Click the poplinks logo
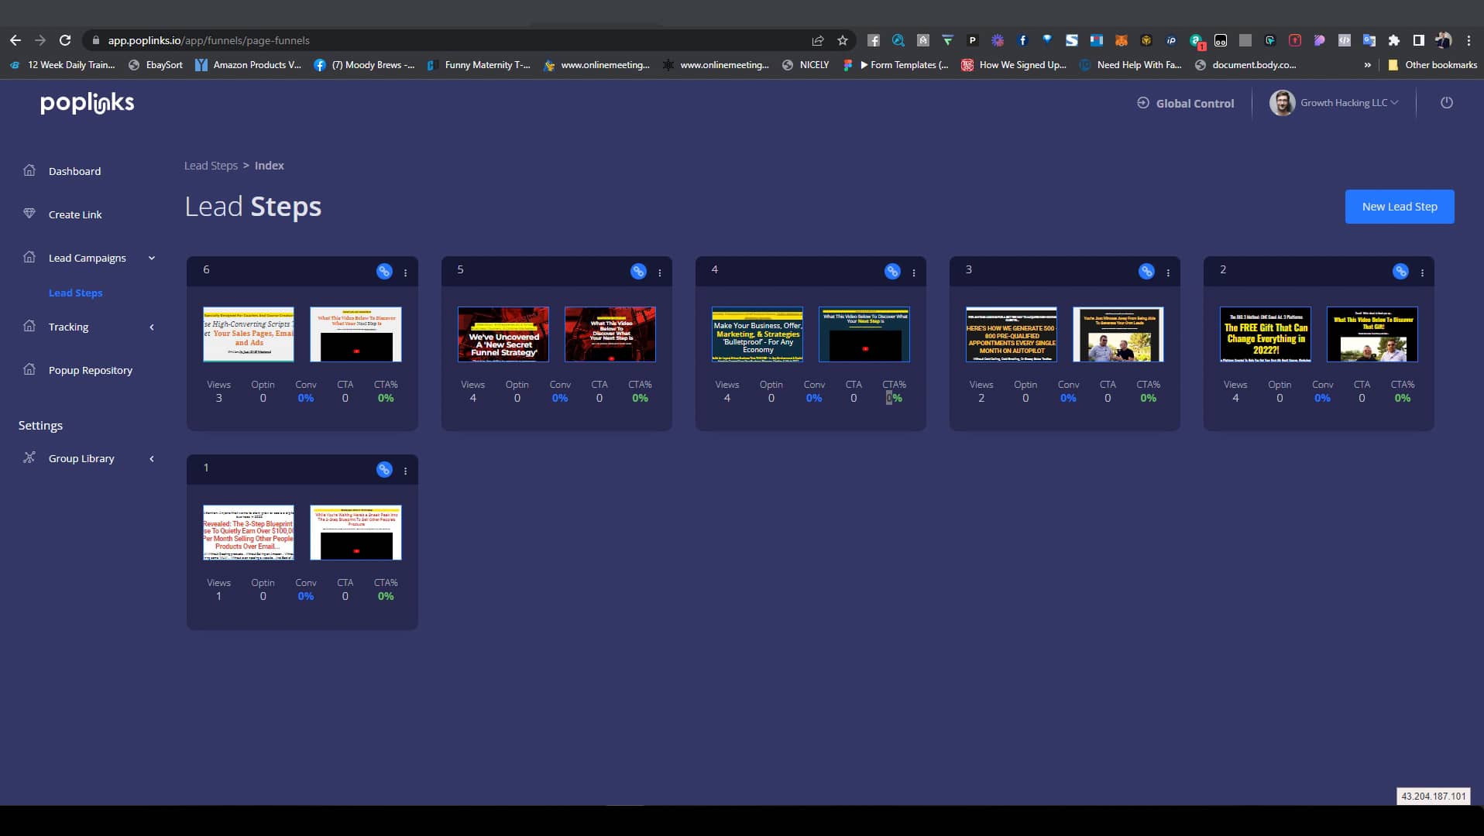The image size is (1484, 836). (x=87, y=103)
